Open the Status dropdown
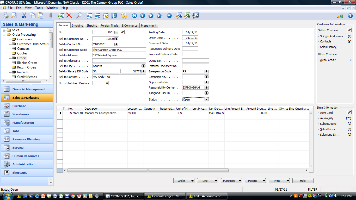The image size is (356, 200). [206, 99]
